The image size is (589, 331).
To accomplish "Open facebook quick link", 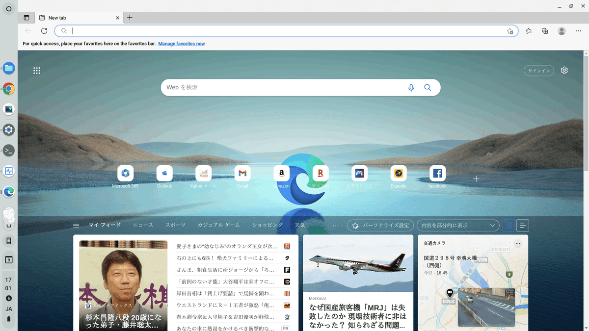I will pyautogui.click(x=437, y=177).
